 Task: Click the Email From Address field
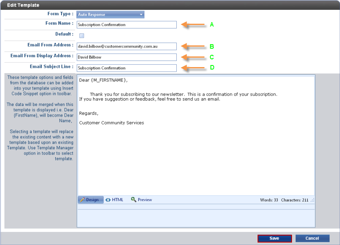[x=127, y=46]
